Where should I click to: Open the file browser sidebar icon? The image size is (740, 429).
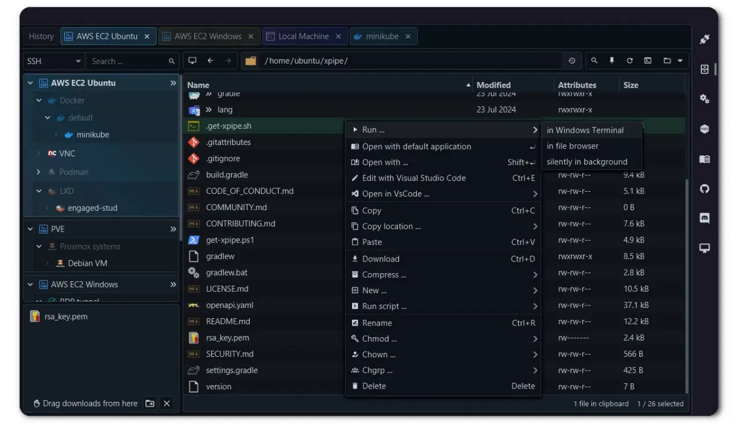click(704, 69)
